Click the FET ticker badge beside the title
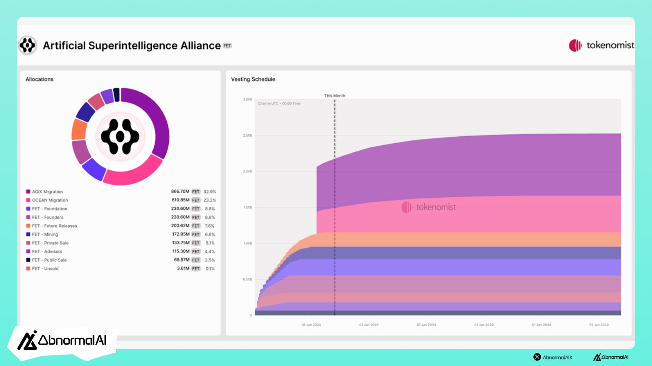652x366 pixels. (x=227, y=46)
